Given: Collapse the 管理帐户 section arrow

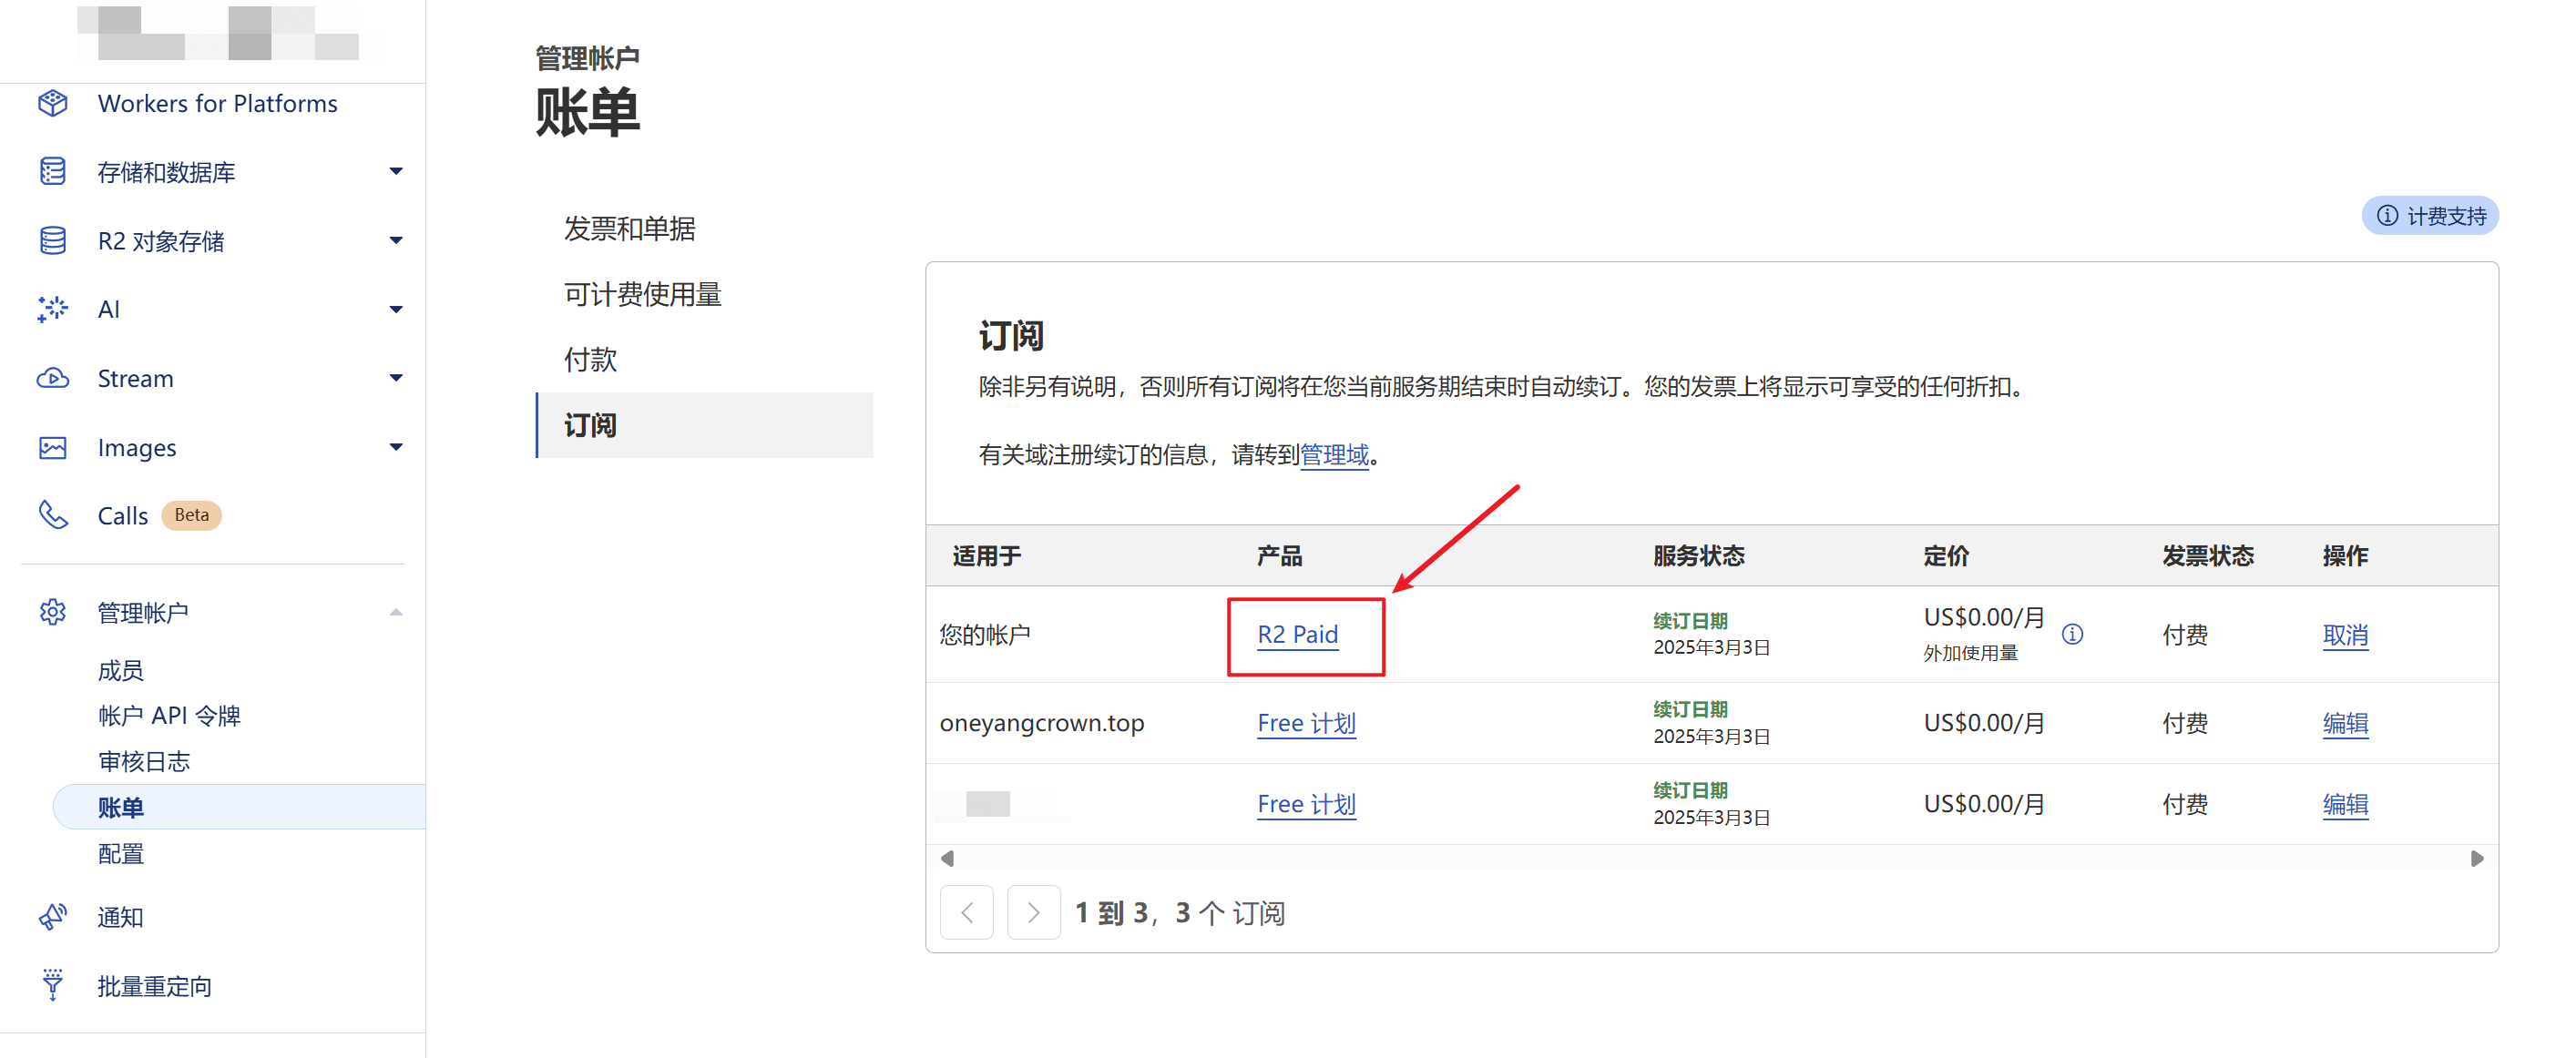Looking at the screenshot, I should 396,612.
